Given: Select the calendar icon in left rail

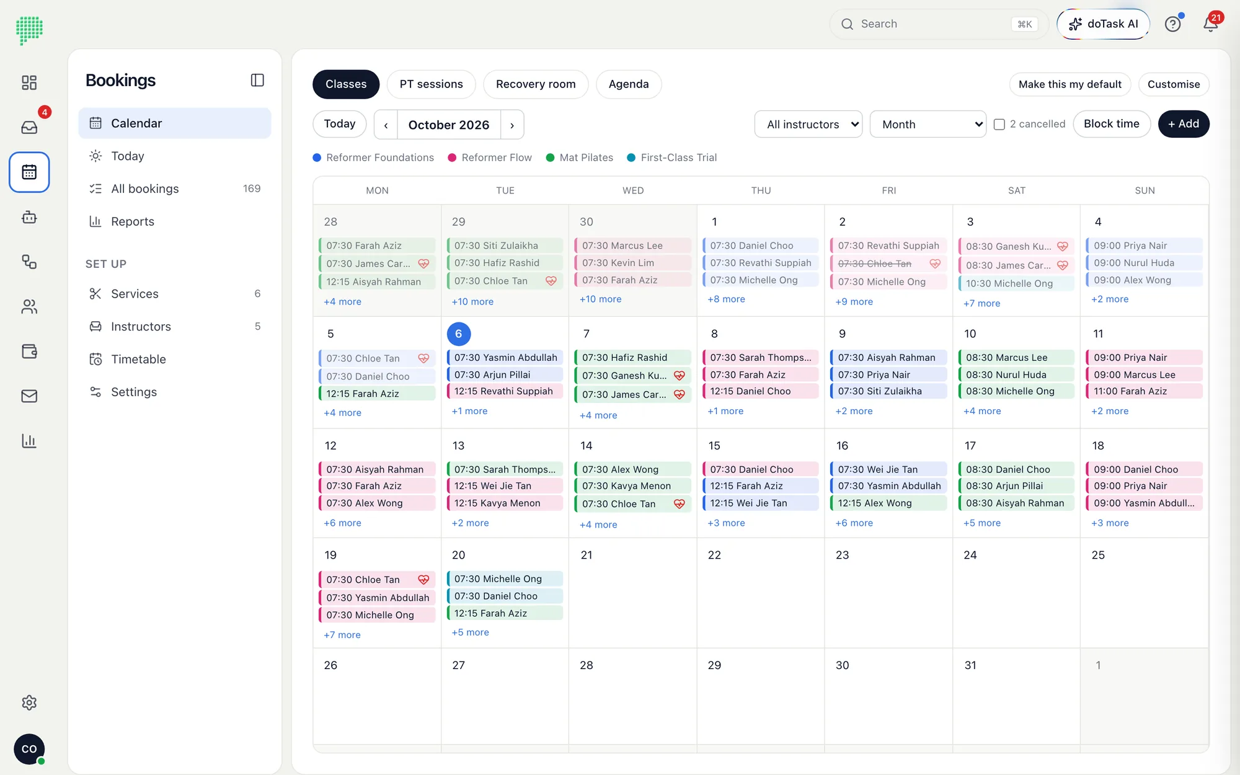Looking at the screenshot, I should [29, 172].
